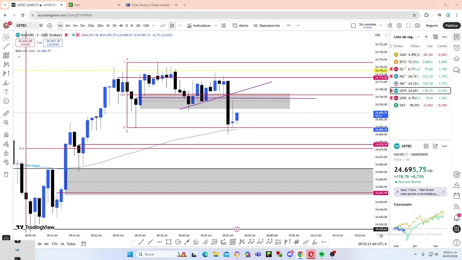Delete drawings with trash icon

(x=6, y=174)
